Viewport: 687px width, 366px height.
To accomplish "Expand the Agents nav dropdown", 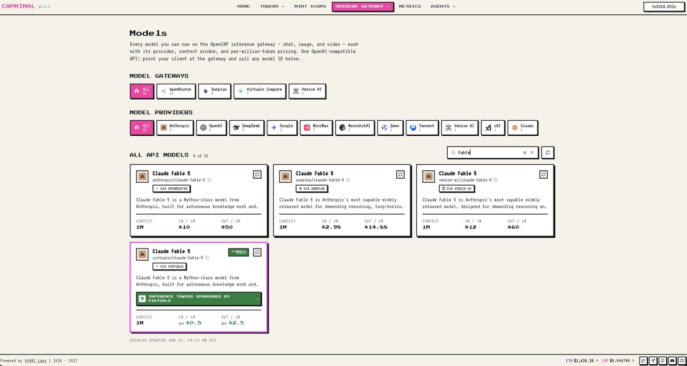I will 443,6.
